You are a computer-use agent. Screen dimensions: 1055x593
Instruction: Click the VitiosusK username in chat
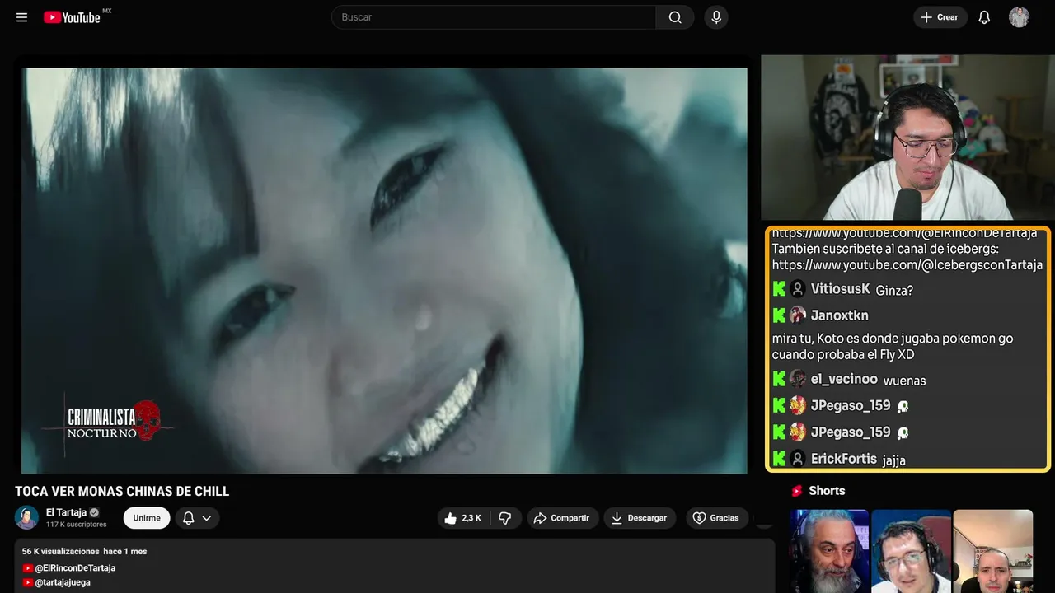(x=841, y=289)
